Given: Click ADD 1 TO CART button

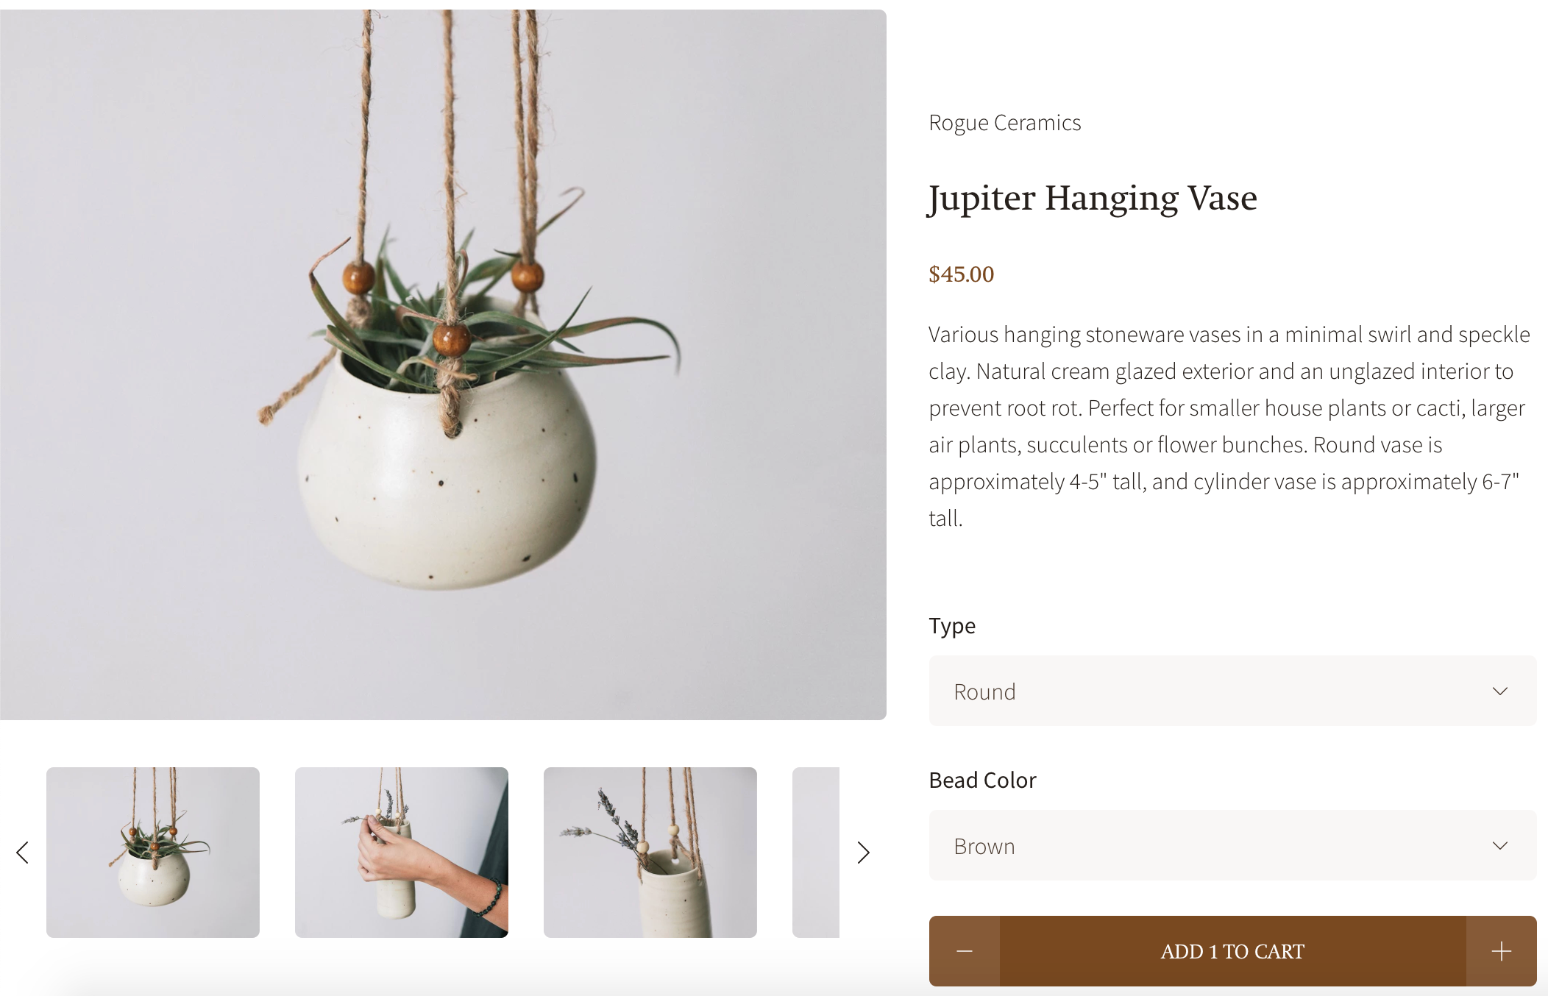Looking at the screenshot, I should 1232,951.
